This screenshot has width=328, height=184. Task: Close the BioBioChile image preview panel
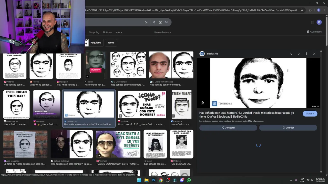click(314, 54)
